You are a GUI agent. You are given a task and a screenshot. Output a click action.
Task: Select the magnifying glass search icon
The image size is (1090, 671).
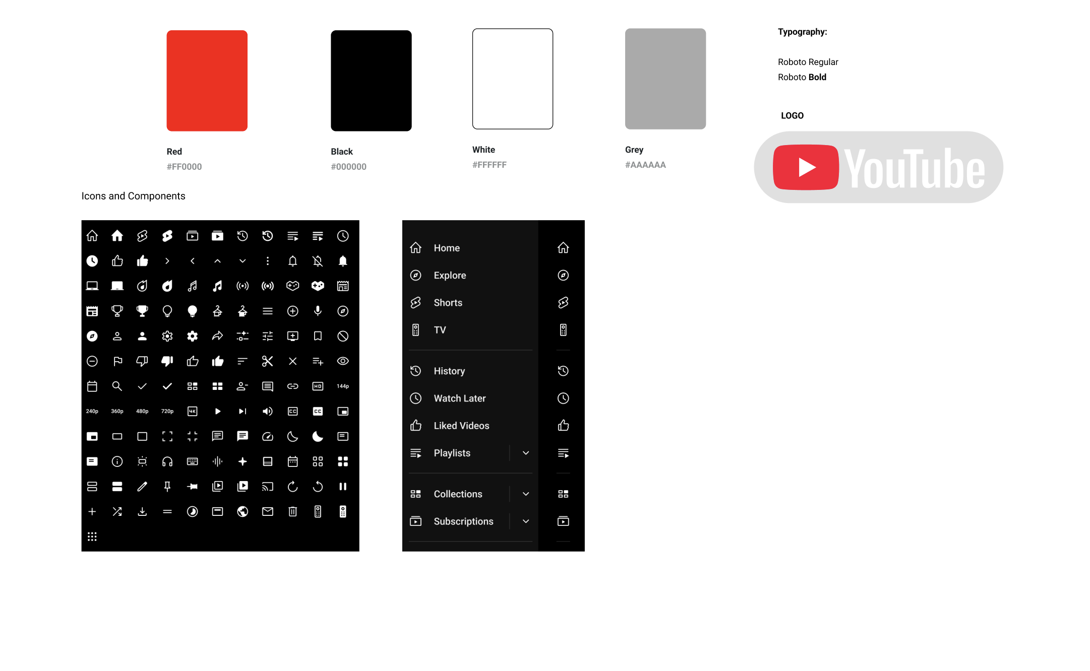coord(117,386)
